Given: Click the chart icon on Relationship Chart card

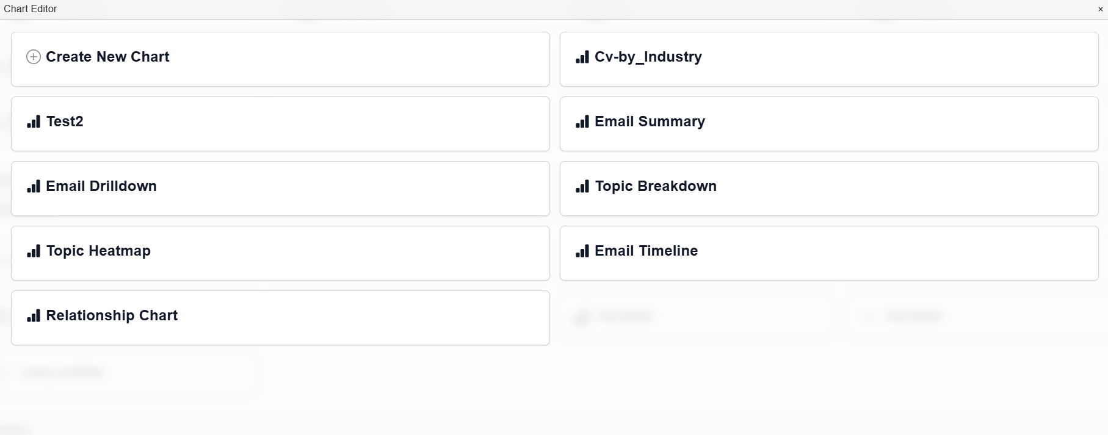Looking at the screenshot, I should (x=34, y=316).
